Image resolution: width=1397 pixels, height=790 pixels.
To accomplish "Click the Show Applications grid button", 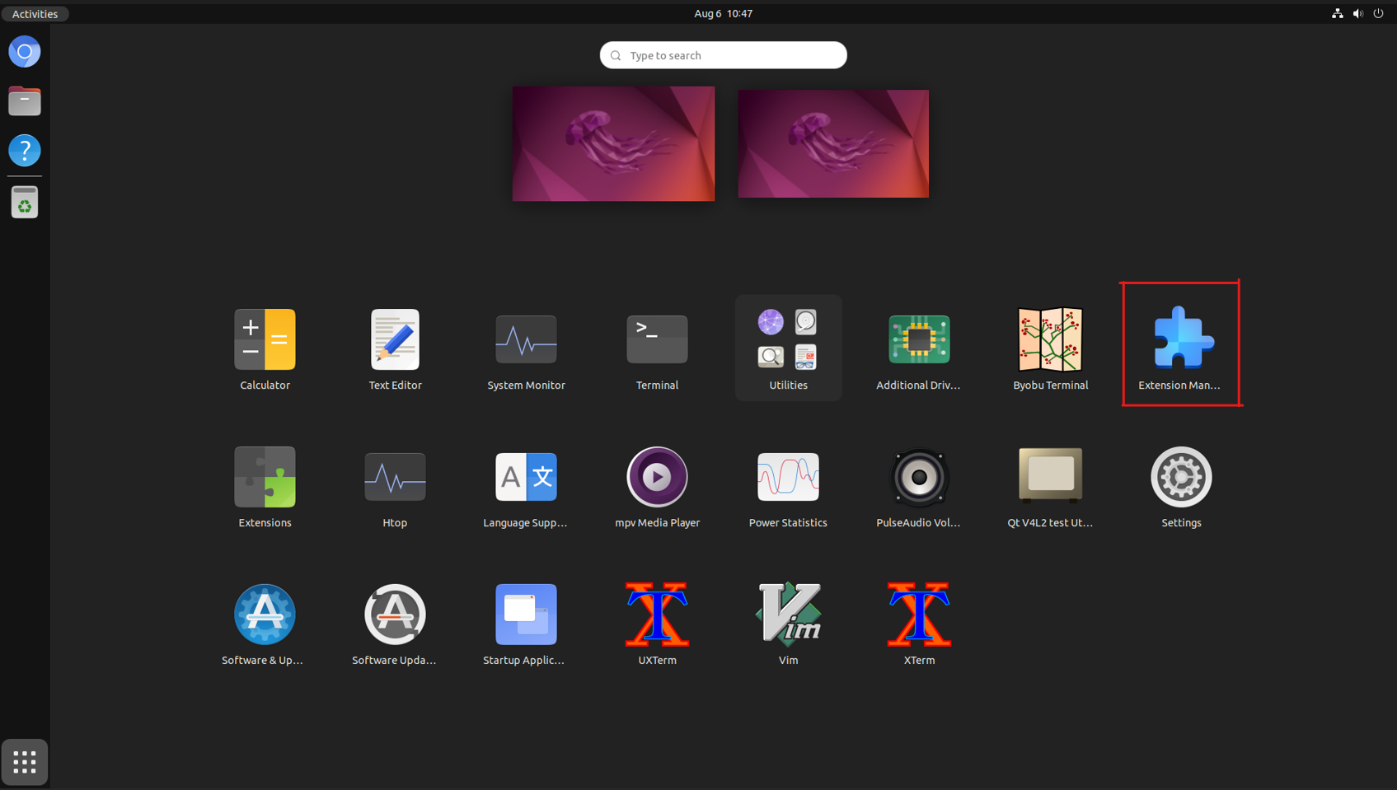I will tap(25, 762).
